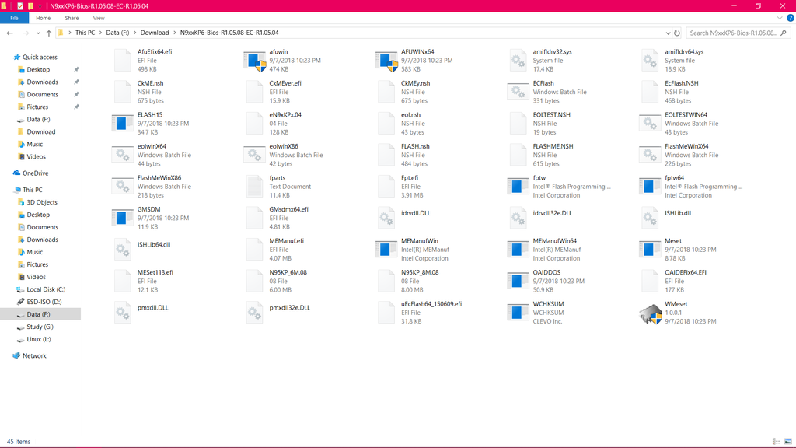Image resolution: width=796 pixels, height=448 pixels.
Task: Open the Quick Access Toolbar dropdown
Action: [40, 6]
